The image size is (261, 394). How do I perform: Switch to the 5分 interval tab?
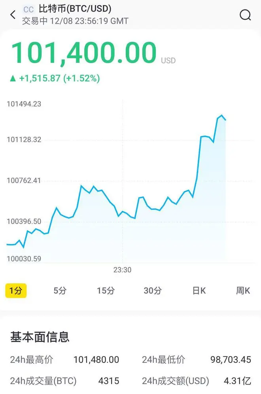[60, 291]
